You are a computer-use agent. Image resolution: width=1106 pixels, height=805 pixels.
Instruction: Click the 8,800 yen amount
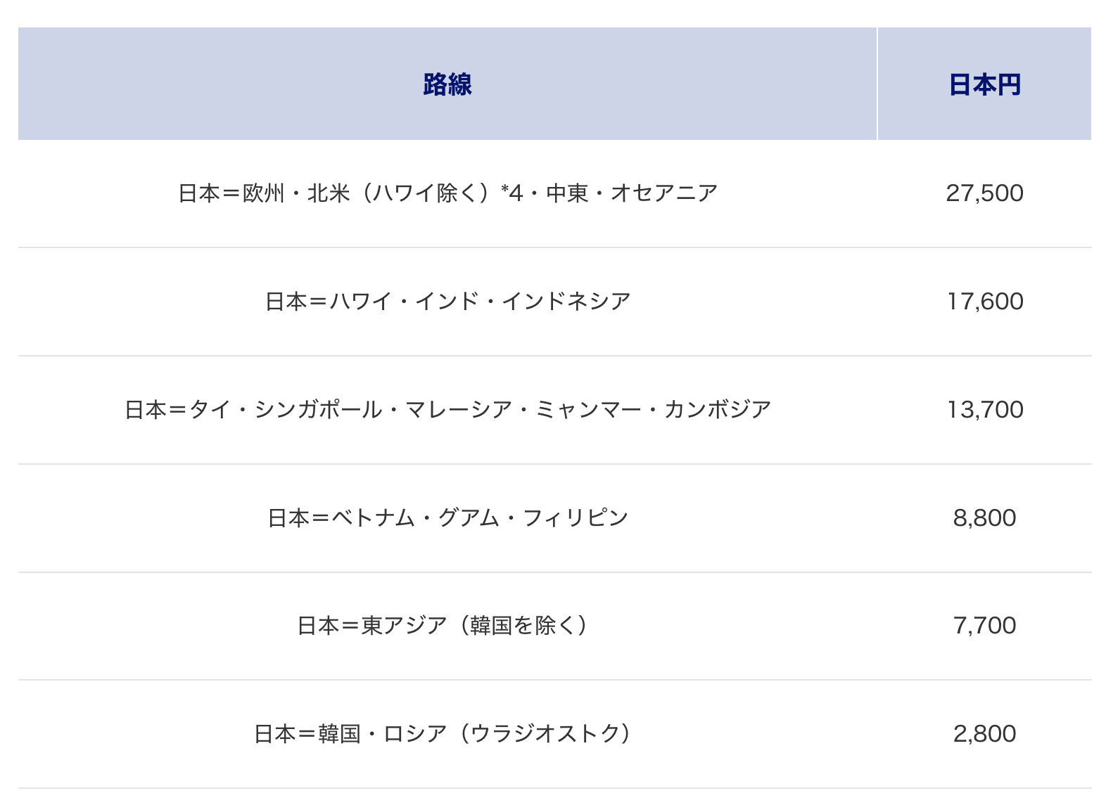click(x=984, y=517)
